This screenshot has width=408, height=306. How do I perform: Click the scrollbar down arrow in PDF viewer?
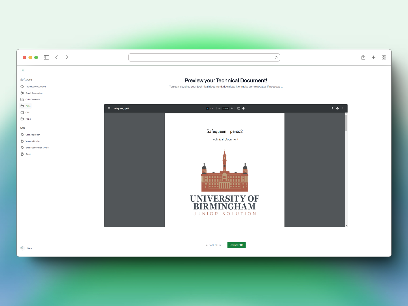click(x=346, y=226)
